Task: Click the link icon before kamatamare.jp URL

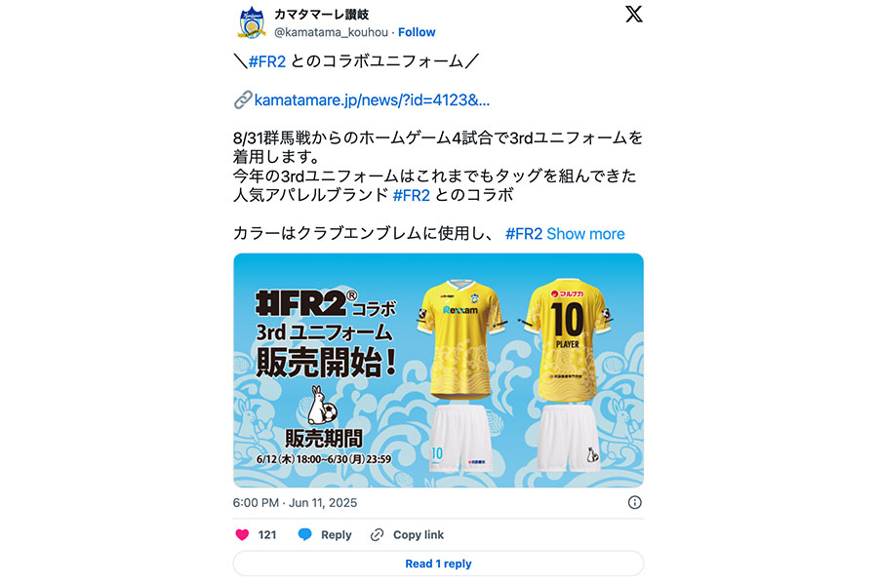Action: coord(243,100)
